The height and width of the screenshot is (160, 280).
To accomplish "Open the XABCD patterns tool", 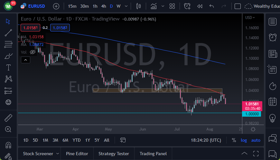I will point(8,79).
